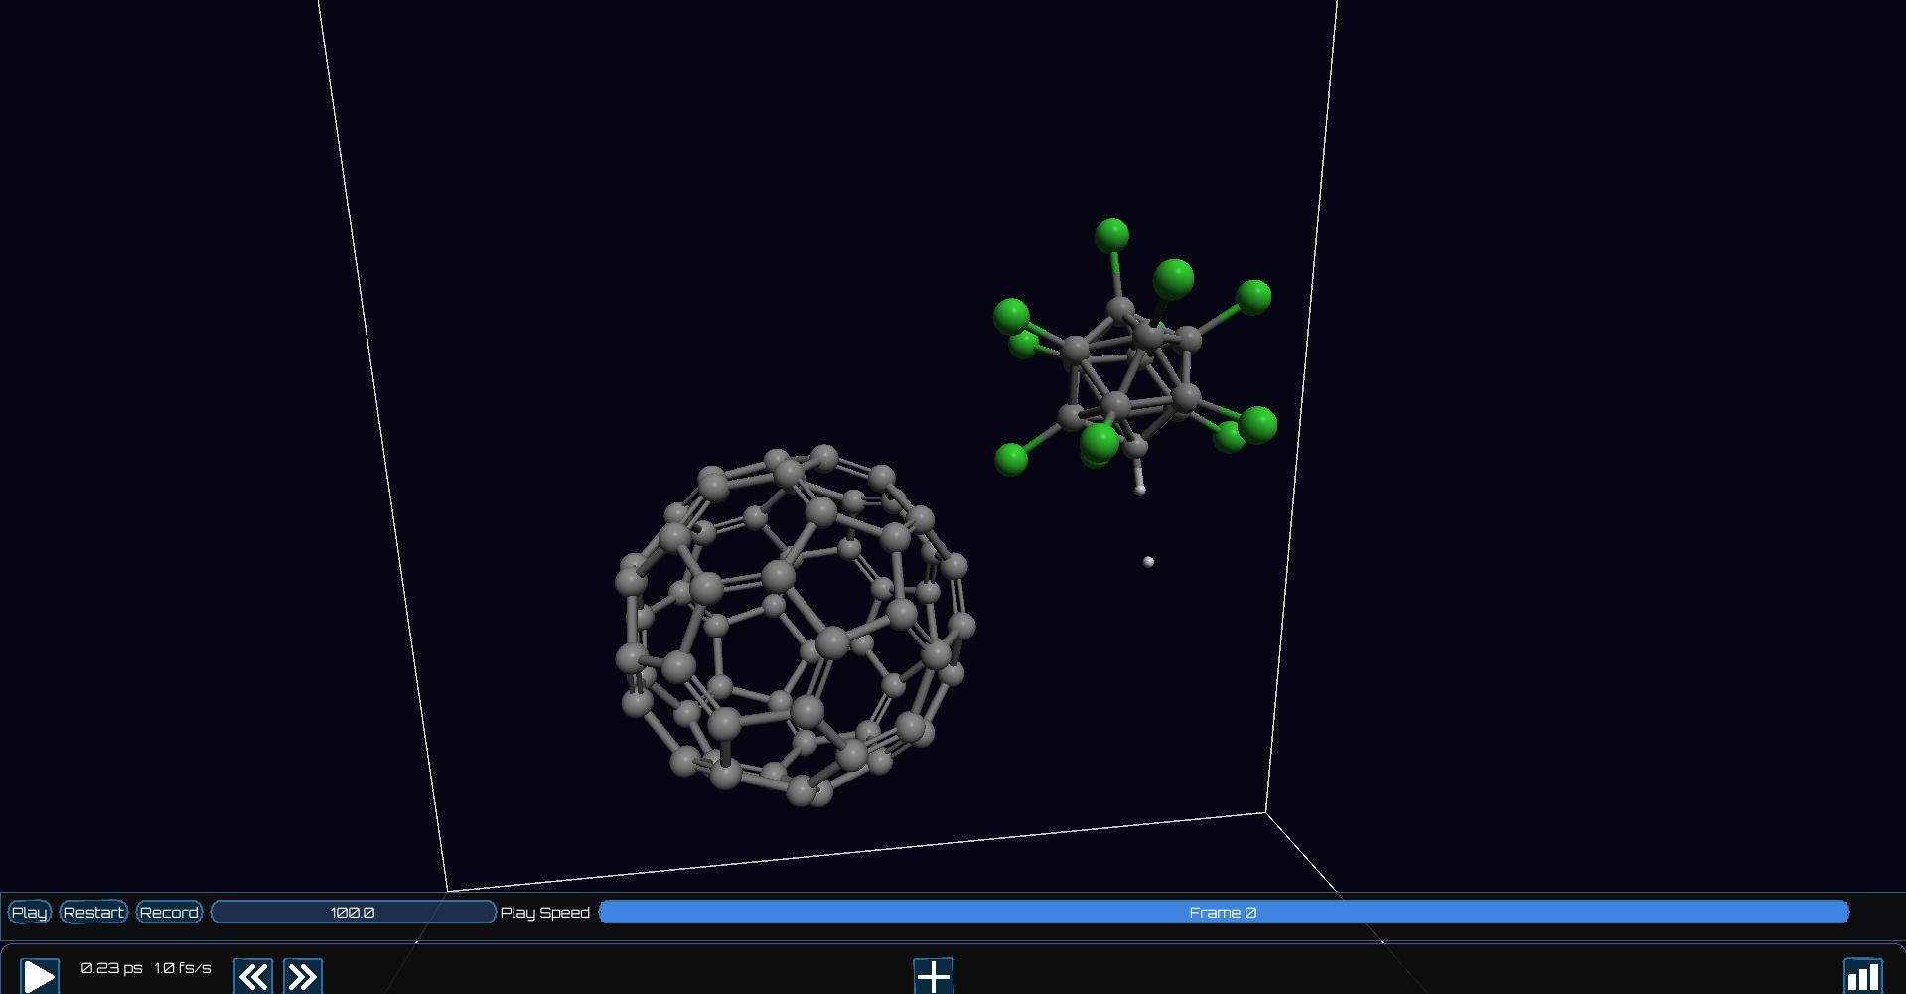Click the 1.0 fs/s speed readout
Image resolution: width=1906 pixels, height=994 pixels.
(183, 968)
